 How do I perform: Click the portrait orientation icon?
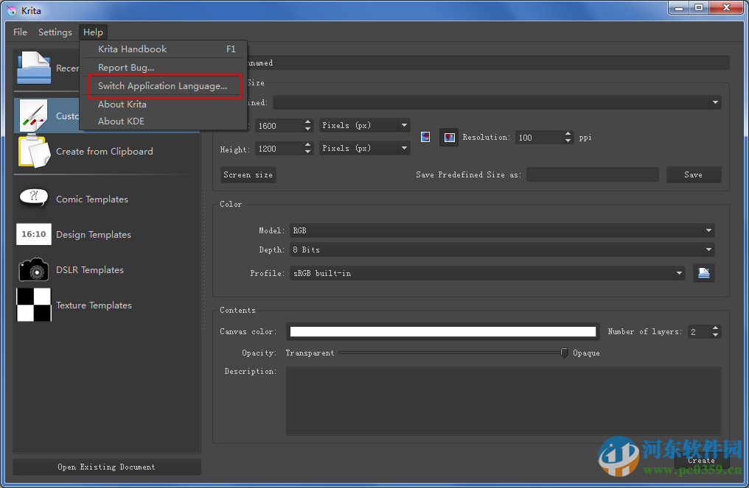click(x=425, y=137)
